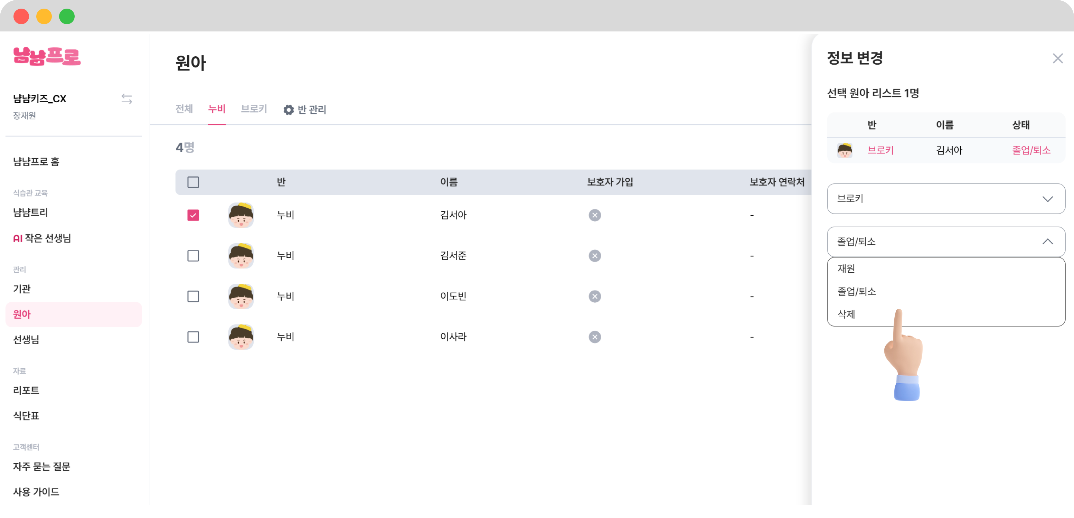Click 김서아's avatar in selected list

click(x=845, y=150)
